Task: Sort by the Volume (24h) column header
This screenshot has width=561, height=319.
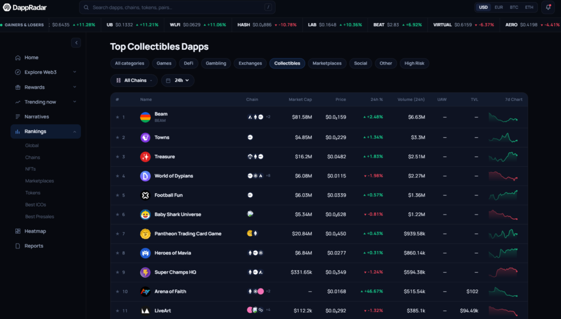Action: (411, 99)
